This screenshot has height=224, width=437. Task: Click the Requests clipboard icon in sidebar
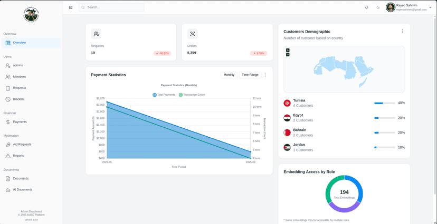click(x=8, y=88)
